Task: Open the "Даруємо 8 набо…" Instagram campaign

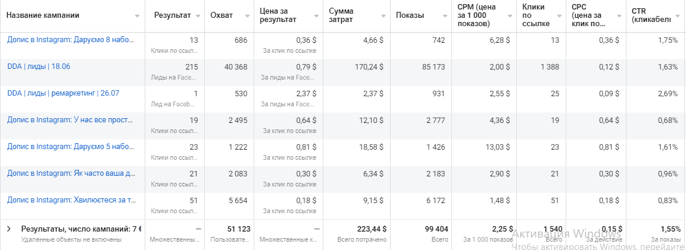Action: (70, 40)
